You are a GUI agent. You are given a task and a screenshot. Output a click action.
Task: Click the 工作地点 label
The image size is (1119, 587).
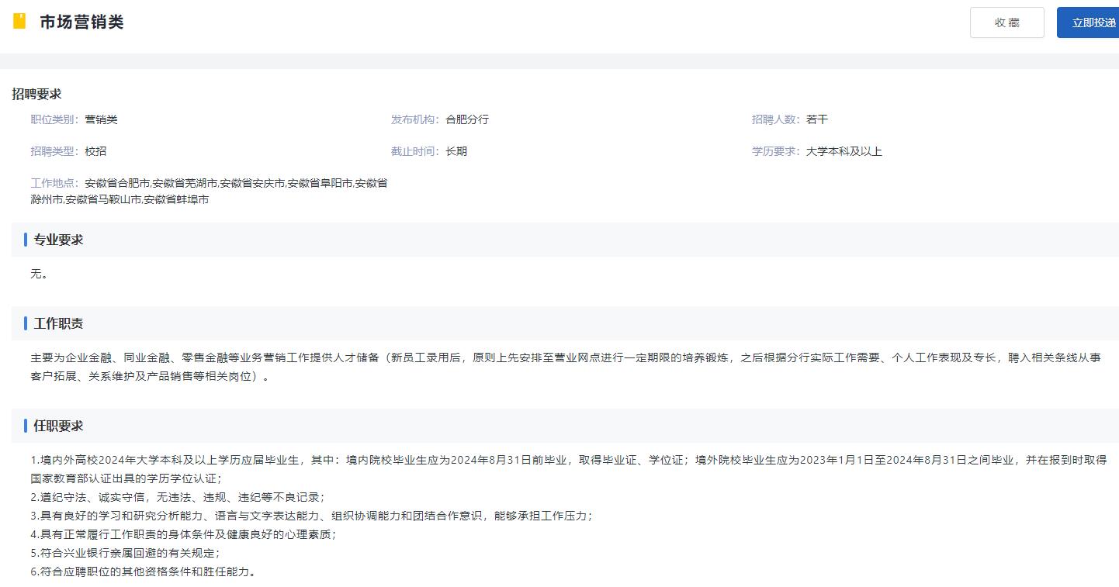coord(54,183)
